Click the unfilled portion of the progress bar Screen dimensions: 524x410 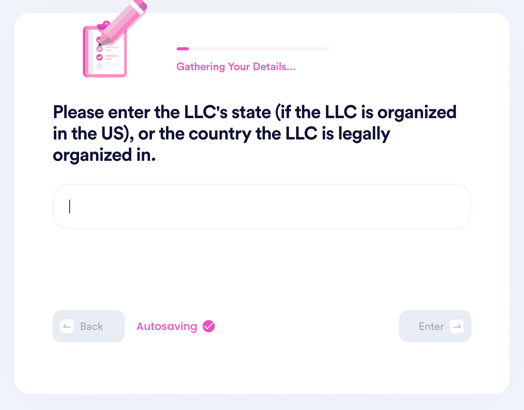[259, 49]
